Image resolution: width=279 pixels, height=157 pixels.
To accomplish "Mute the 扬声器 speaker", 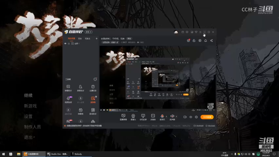I will (172, 117).
